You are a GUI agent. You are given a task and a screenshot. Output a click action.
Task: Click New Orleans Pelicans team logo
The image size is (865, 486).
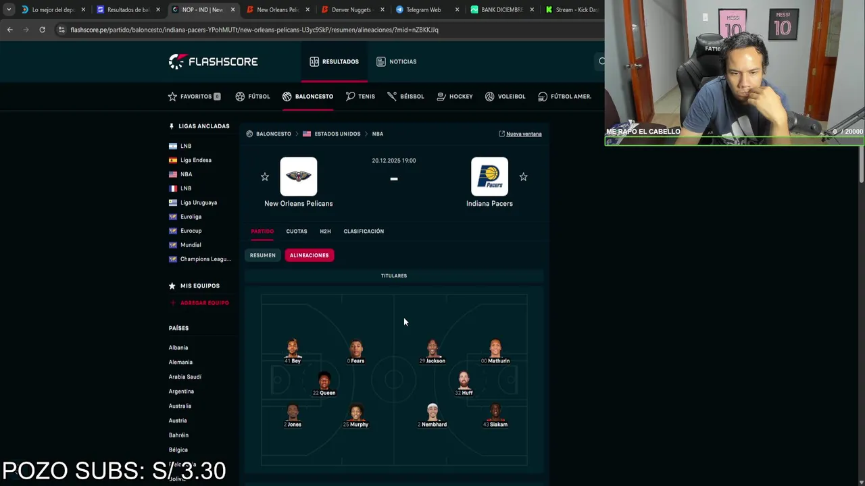coord(299,176)
